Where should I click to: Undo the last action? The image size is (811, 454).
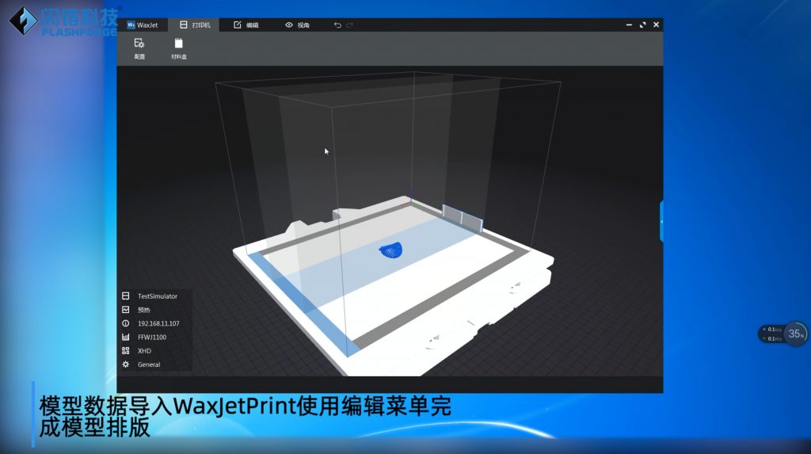[x=337, y=25]
